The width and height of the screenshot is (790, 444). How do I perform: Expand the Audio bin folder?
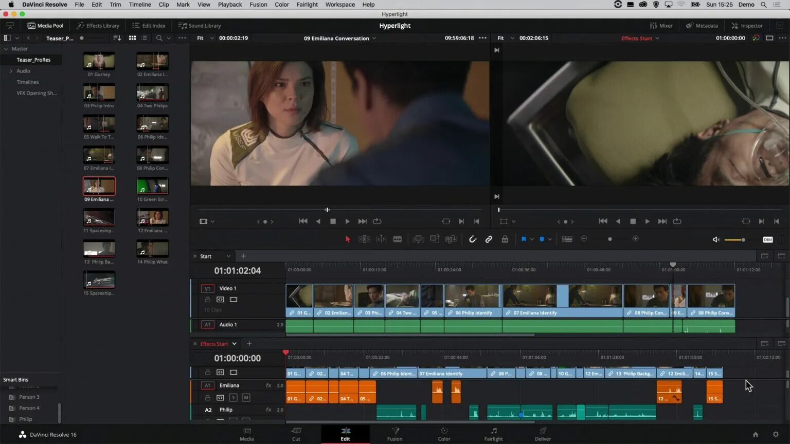(11, 71)
